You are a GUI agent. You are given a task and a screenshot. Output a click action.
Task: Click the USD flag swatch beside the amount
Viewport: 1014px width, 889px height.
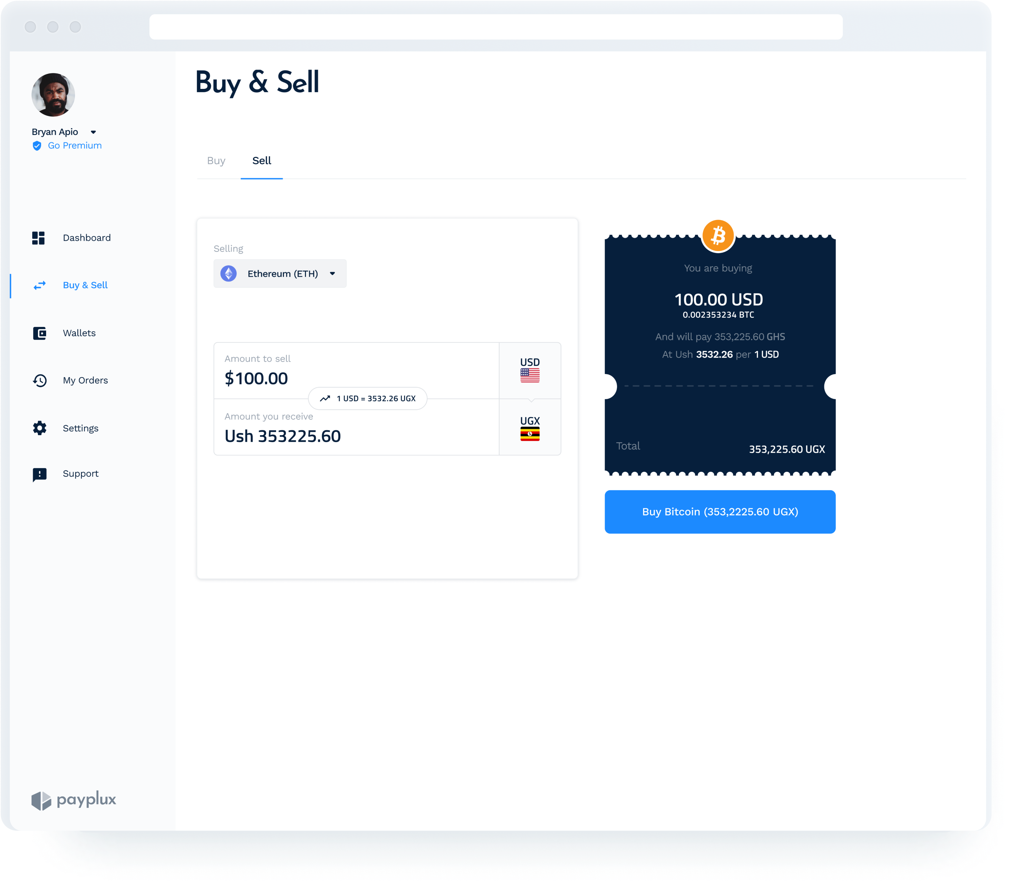click(x=530, y=371)
